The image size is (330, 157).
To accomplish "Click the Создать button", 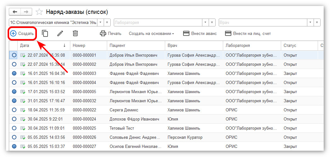I will pos(22,33).
